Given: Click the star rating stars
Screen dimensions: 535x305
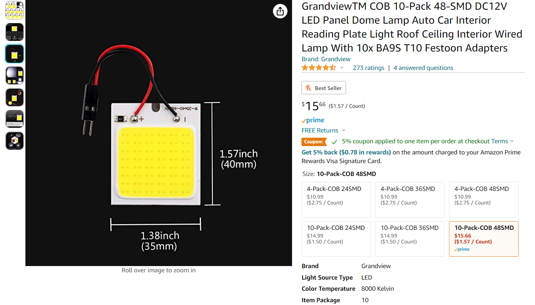Looking at the screenshot, I should [x=318, y=67].
